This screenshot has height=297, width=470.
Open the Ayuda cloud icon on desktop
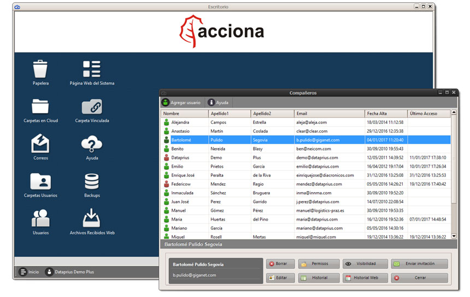point(92,144)
